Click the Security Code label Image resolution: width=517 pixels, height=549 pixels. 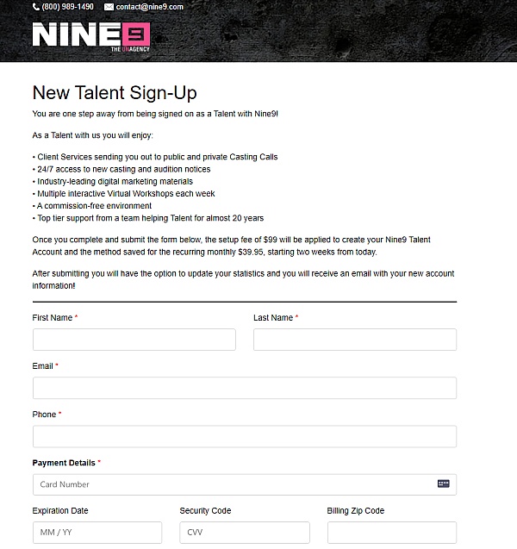coord(205,511)
